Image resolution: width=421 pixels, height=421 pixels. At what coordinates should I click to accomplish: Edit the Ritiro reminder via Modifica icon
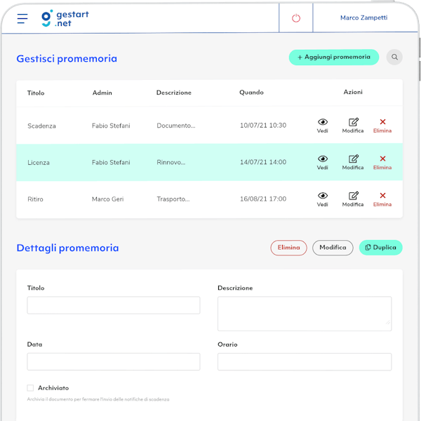[353, 199]
